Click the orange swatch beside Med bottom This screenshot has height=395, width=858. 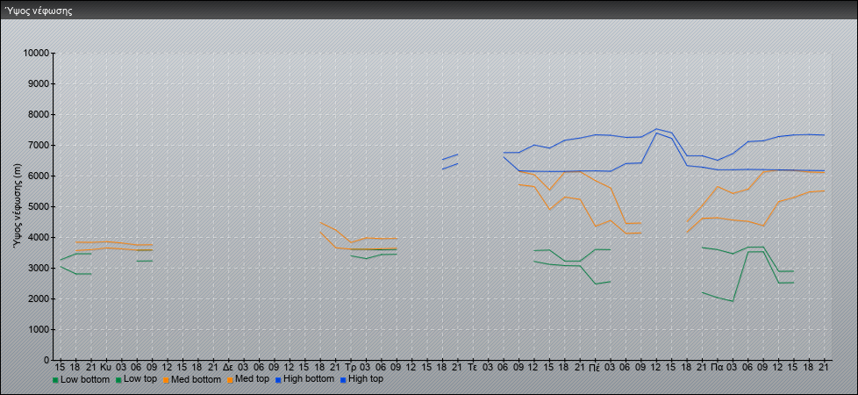(x=166, y=380)
